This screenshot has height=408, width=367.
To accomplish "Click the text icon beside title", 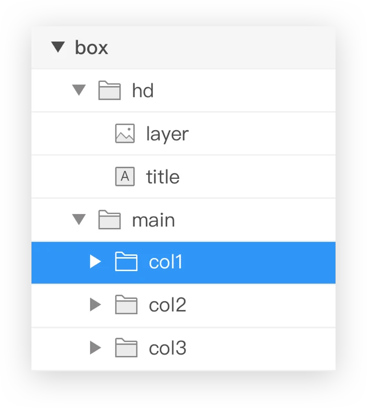I will pyautogui.click(x=125, y=177).
